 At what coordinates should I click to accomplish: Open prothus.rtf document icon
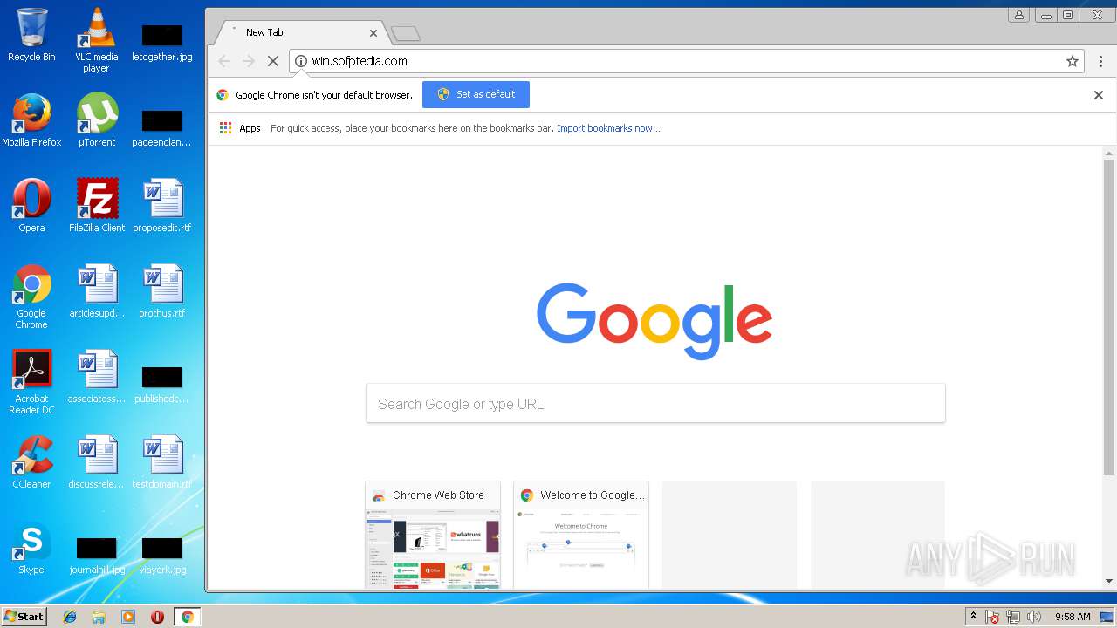161,291
